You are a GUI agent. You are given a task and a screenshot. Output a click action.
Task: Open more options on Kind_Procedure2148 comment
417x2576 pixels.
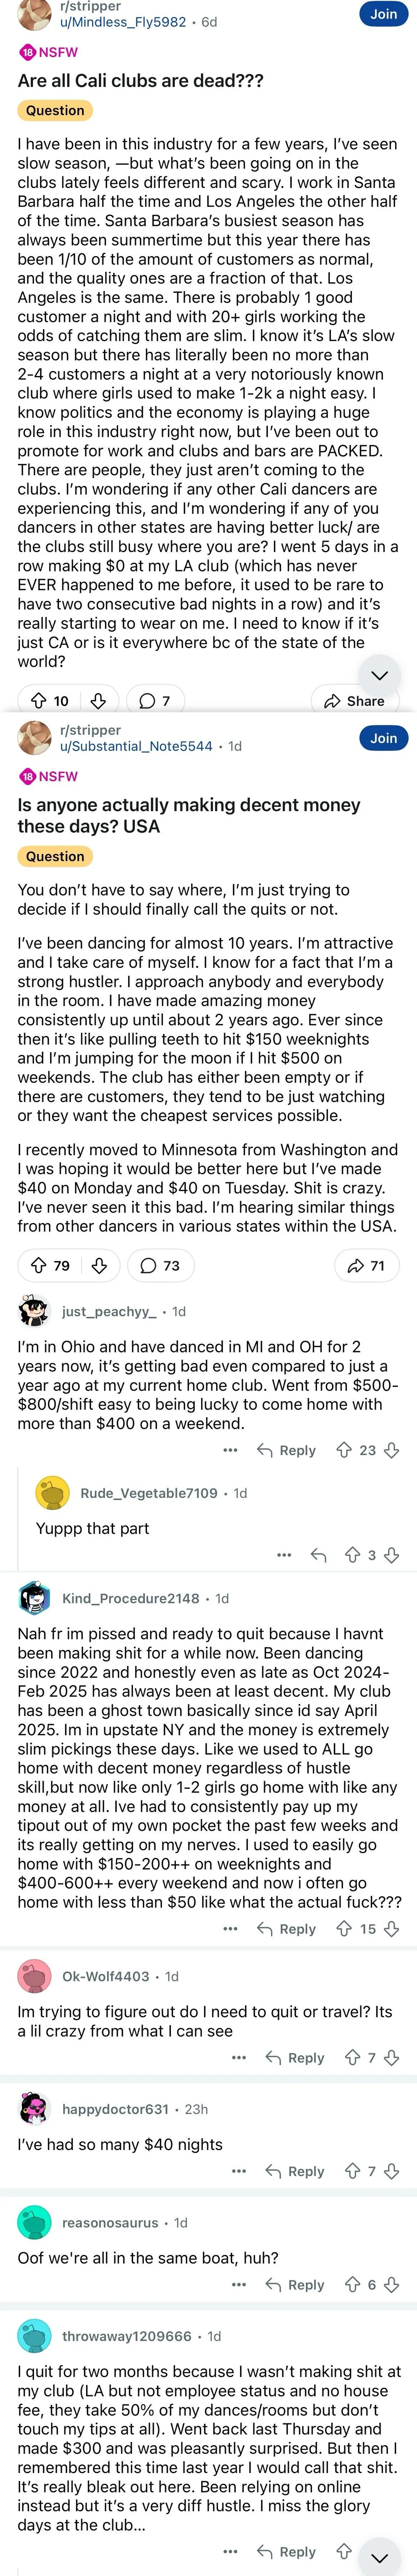pyautogui.click(x=230, y=1929)
